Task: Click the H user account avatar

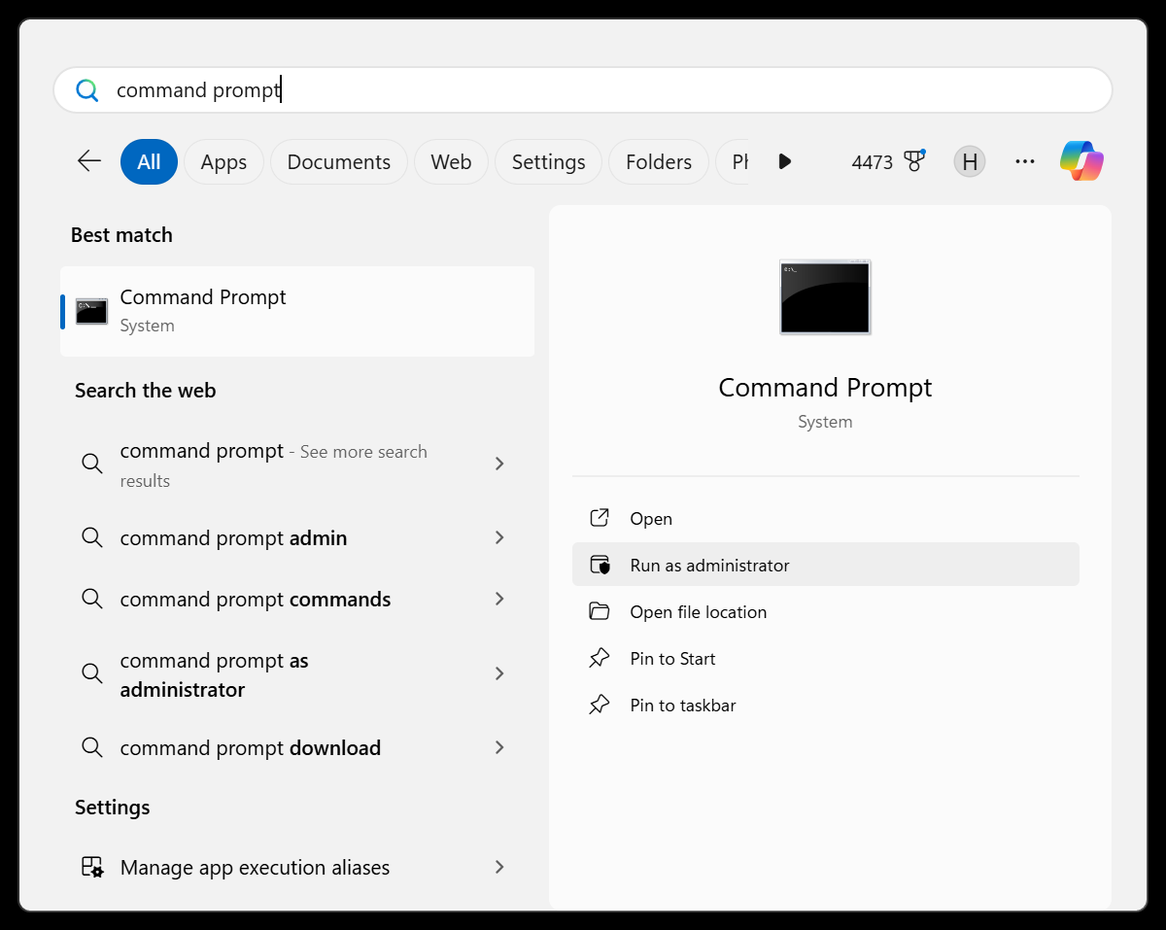Action: (969, 161)
